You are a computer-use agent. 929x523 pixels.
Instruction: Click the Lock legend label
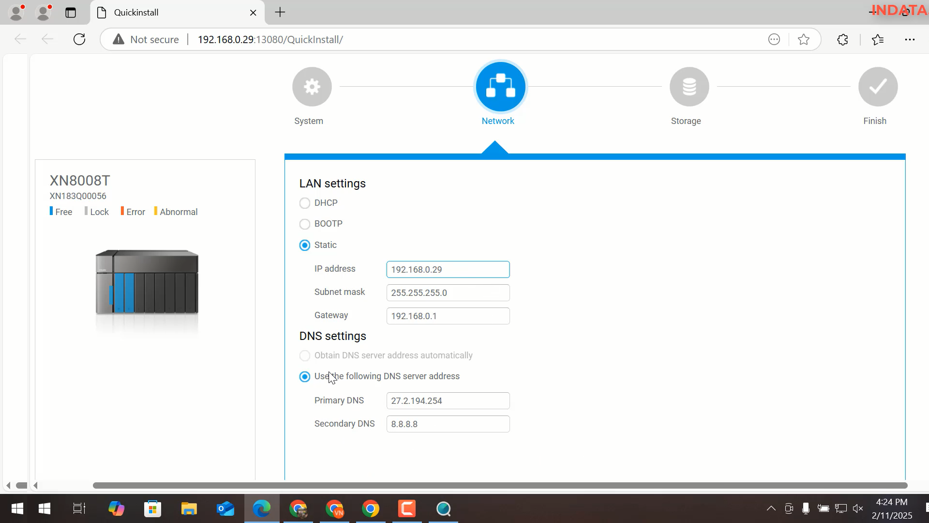(x=99, y=212)
